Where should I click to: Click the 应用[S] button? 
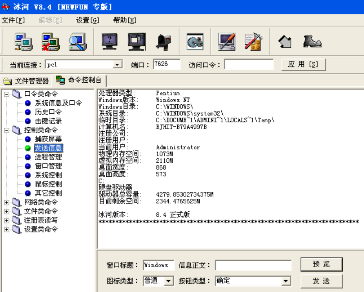pos(304,65)
